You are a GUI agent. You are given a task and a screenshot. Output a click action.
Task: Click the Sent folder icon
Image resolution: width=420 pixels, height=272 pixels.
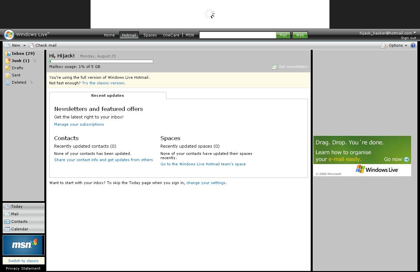click(x=8, y=75)
